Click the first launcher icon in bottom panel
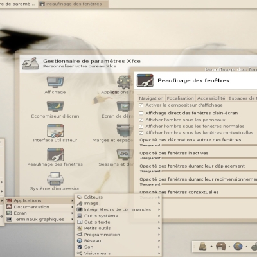 click(x=202, y=246)
